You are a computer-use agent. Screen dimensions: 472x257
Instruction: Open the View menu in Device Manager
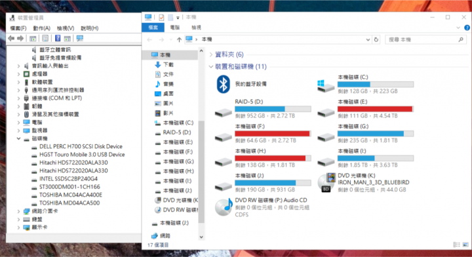click(66, 28)
